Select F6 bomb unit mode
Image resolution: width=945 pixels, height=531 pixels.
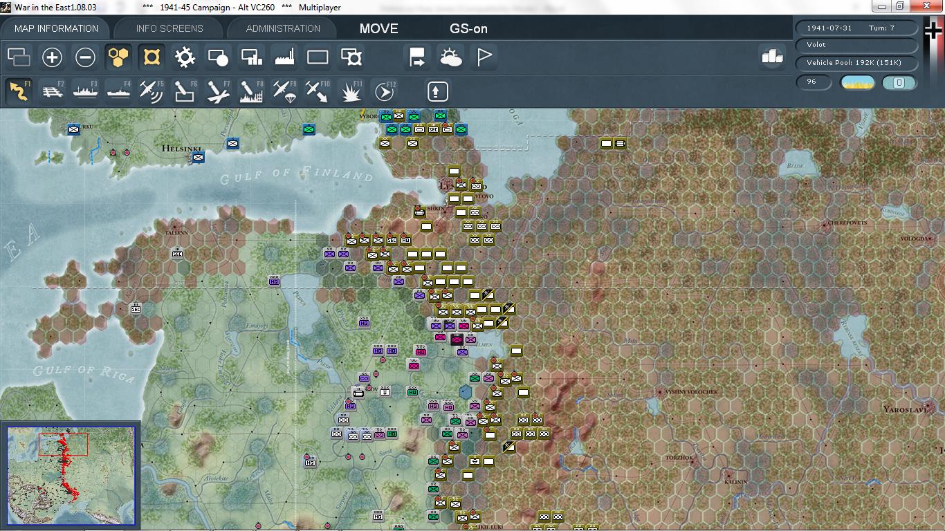click(x=185, y=91)
